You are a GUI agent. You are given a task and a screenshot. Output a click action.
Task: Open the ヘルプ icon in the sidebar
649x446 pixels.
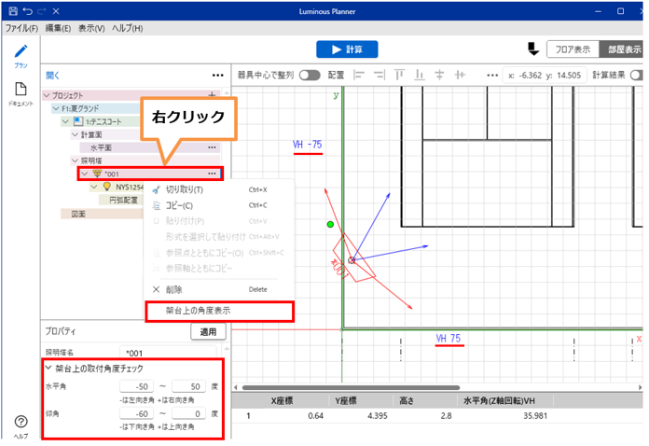21,425
